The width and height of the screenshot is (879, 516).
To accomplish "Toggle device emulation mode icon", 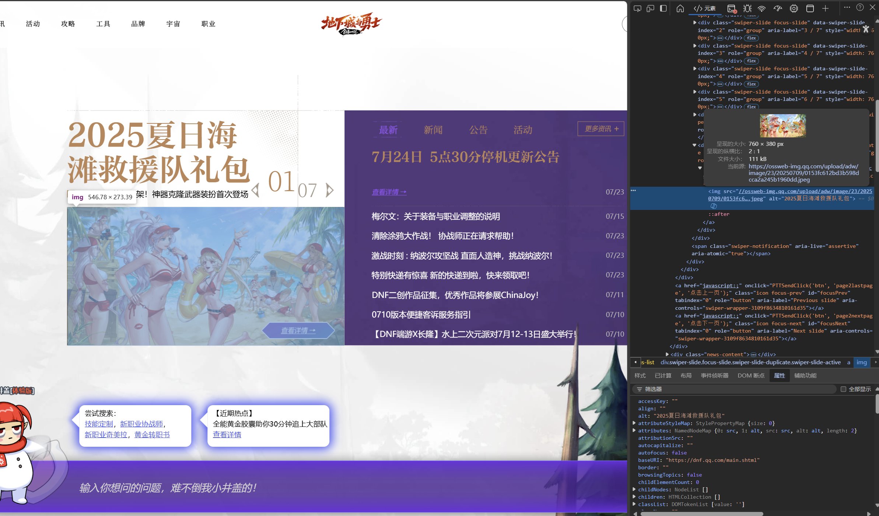I will point(650,8).
